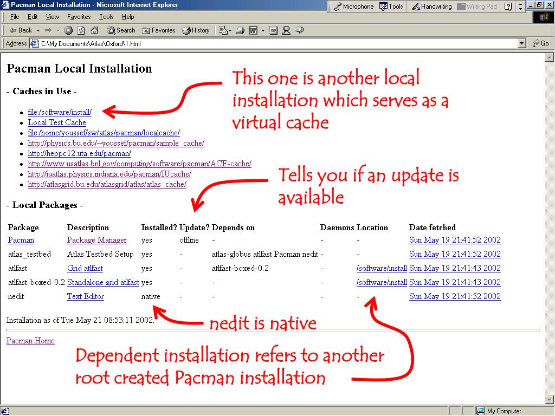This screenshot has width=555, height=416.
Task: Edit page with Microsoft Word icon
Action: (253, 30)
